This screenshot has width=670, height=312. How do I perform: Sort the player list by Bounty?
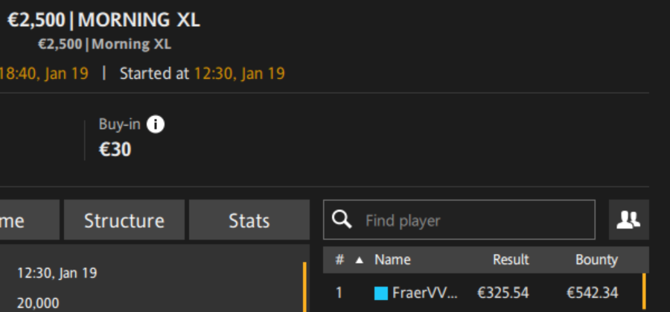(x=596, y=260)
